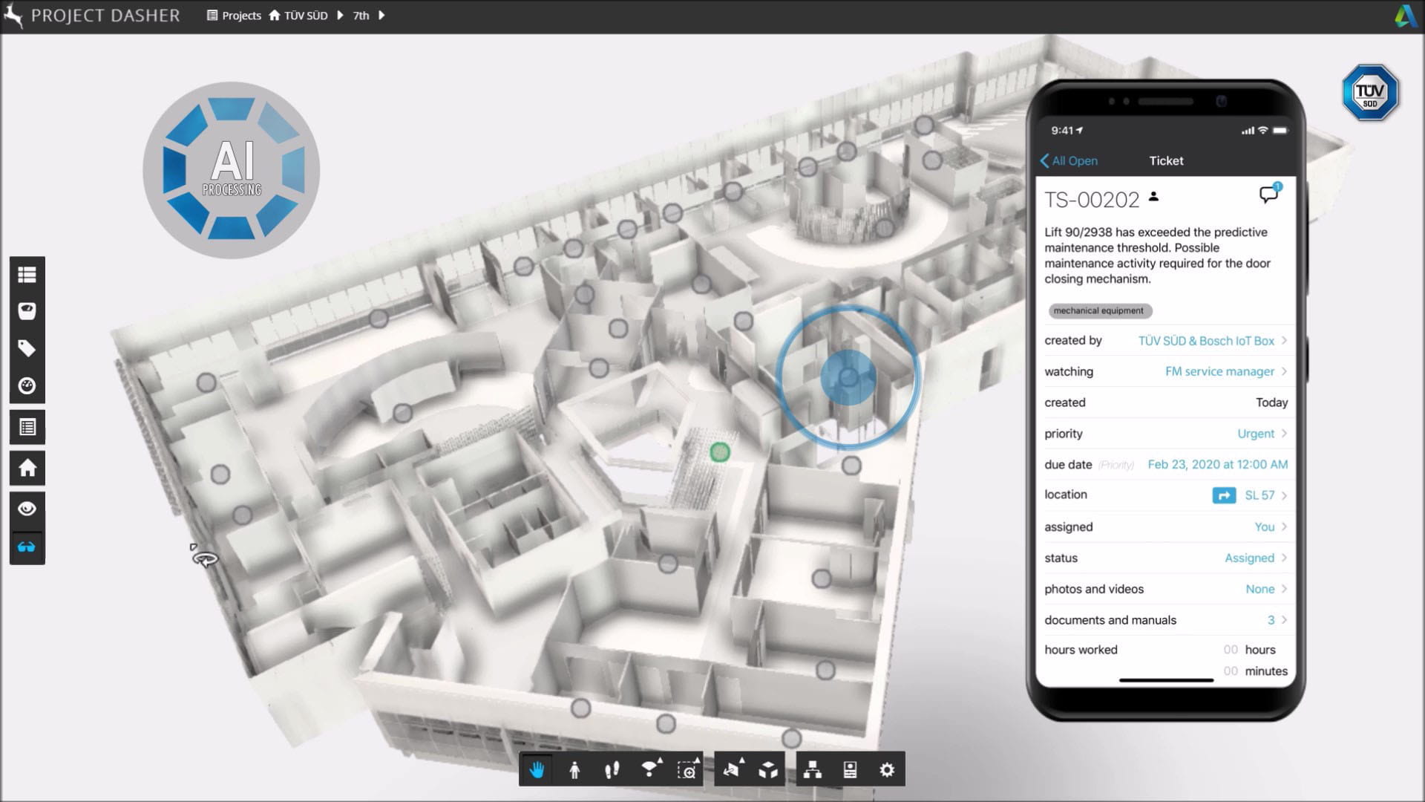The image size is (1425, 802).
Task: Open FM service manager watcher
Action: pyautogui.click(x=1219, y=371)
